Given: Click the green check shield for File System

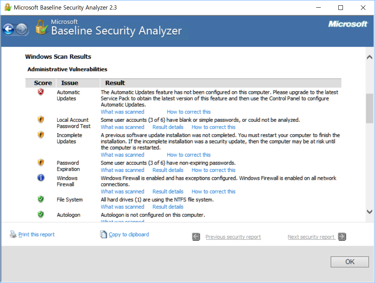Looking at the screenshot, I should [x=41, y=199].
